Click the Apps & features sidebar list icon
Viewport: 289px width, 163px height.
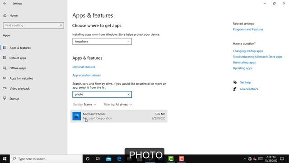[x=5, y=48]
